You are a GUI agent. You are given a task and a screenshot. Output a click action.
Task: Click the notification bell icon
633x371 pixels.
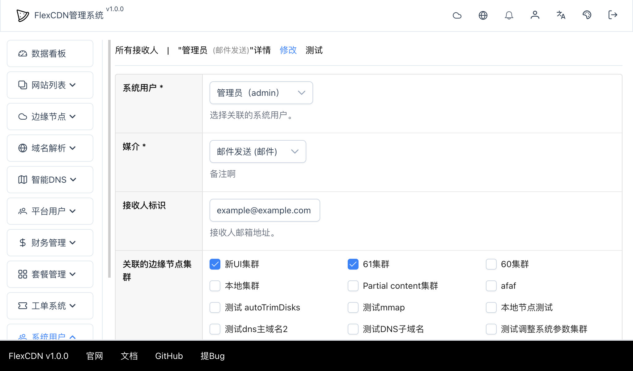(x=509, y=15)
